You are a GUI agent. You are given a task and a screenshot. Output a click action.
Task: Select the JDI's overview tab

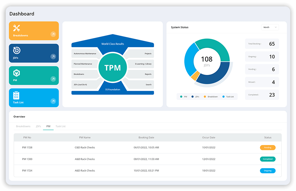[38, 126]
